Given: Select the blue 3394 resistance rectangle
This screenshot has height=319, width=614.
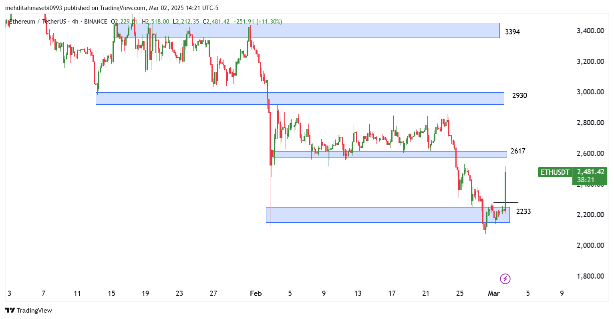Looking at the screenshot, I should (306, 30).
